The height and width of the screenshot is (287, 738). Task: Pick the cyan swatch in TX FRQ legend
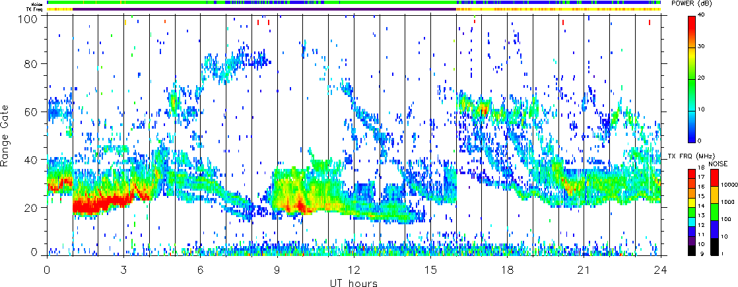pos(692,222)
